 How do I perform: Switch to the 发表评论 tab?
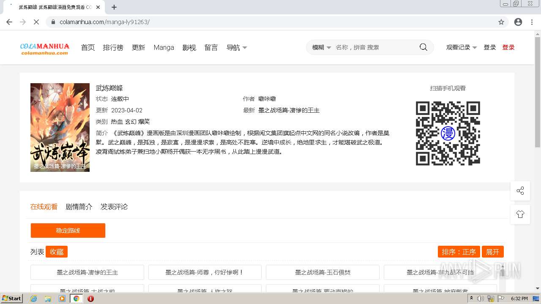(114, 206)
